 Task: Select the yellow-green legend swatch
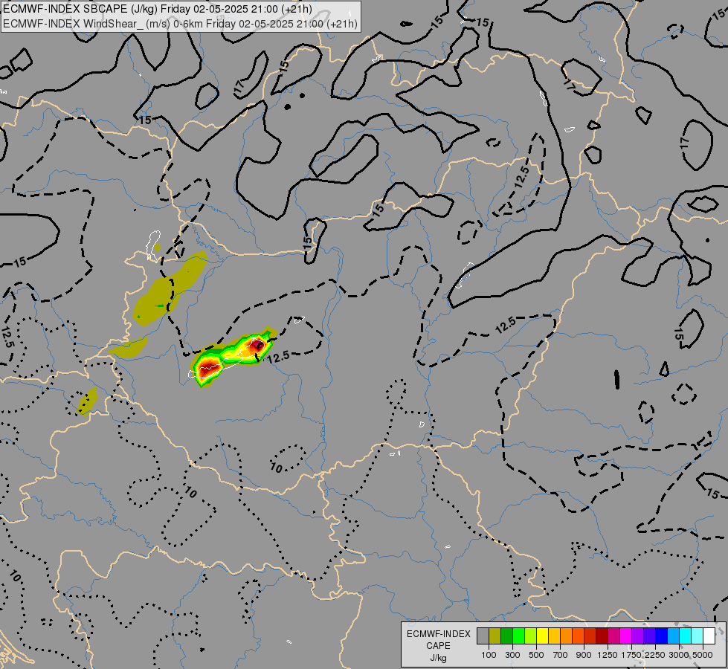(x=531, y=636)
